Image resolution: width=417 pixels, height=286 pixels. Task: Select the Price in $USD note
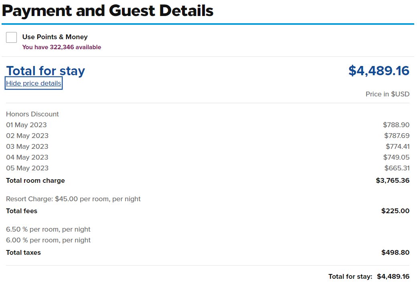387,94
